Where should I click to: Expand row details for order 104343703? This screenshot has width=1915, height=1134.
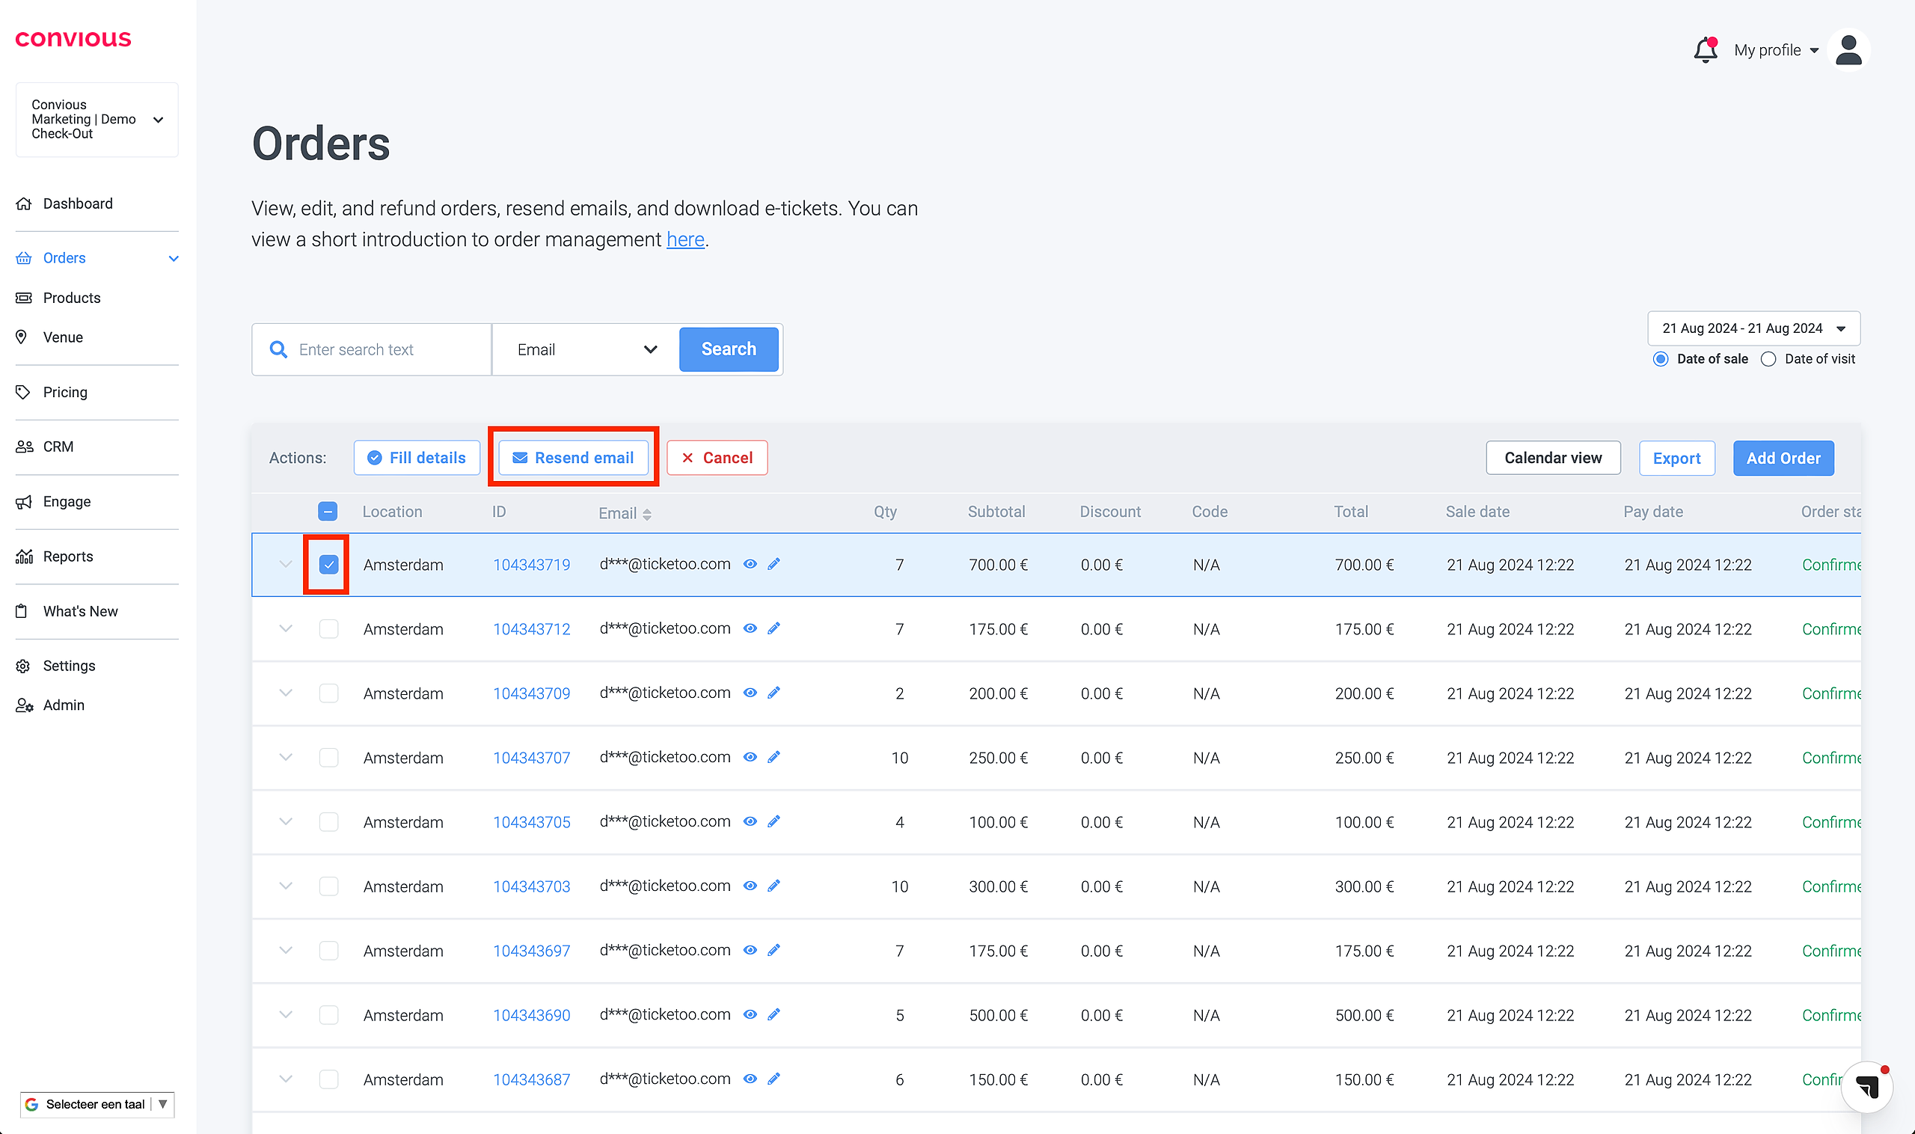(285, 886)
